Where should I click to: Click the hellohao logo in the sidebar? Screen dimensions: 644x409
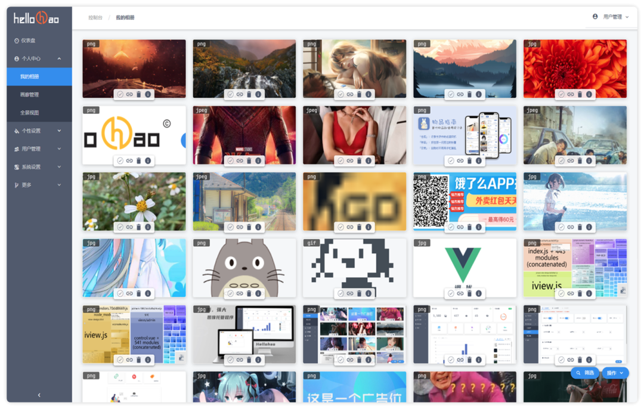coord(36,18)
